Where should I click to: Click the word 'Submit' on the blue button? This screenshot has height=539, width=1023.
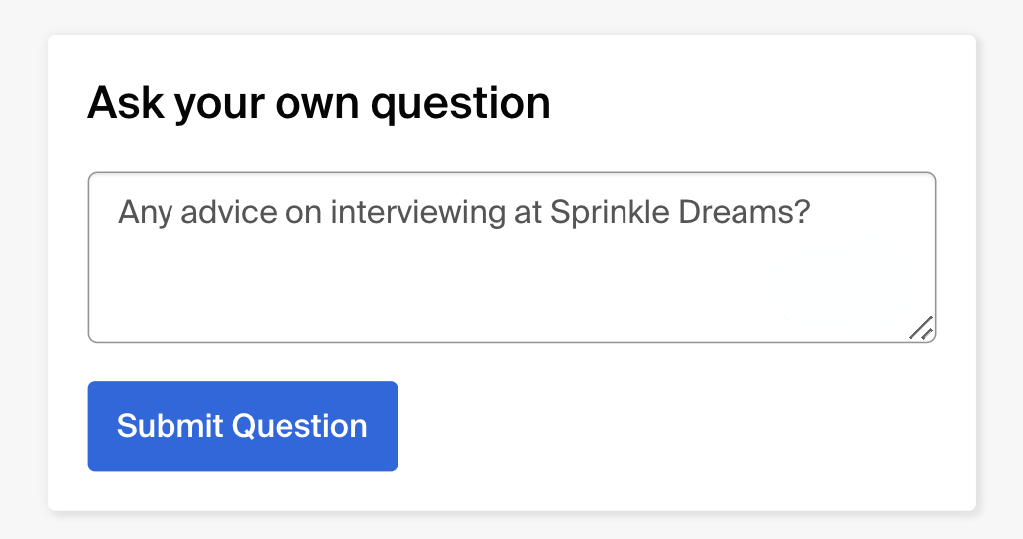click(x=170, y=426)
